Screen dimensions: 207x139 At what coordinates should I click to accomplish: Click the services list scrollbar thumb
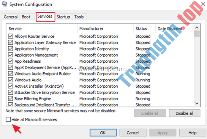[197, 34]
